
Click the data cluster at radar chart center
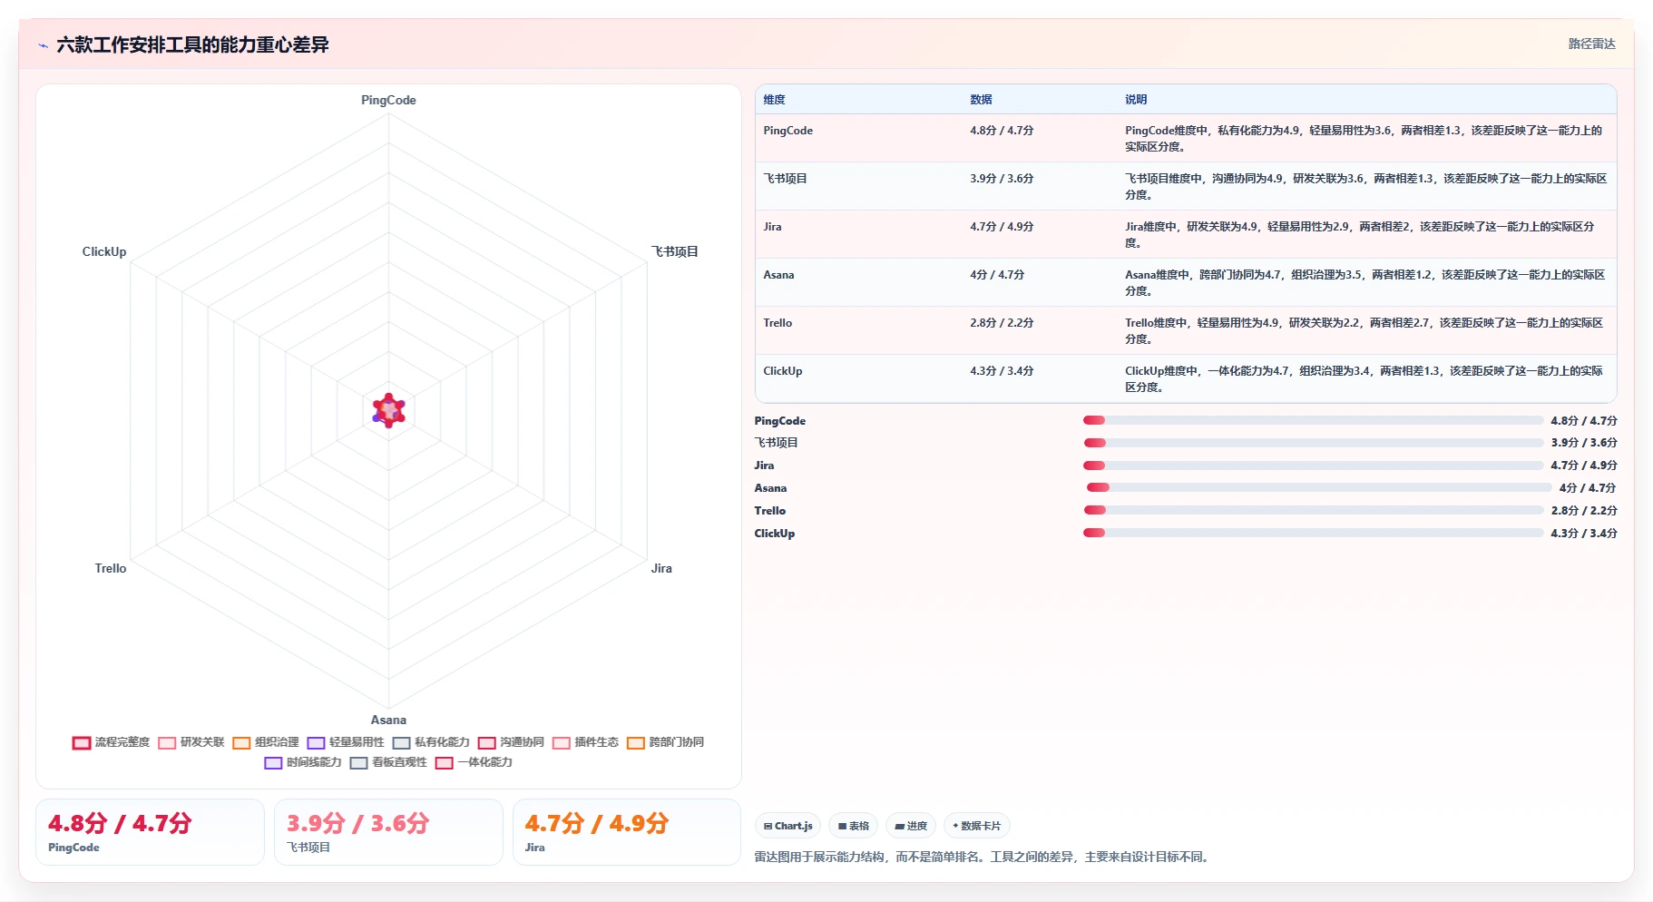pos(388,410)
